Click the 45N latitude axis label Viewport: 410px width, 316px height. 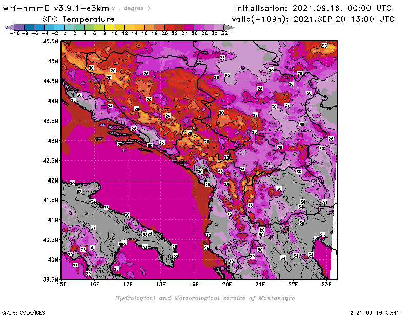pos(53,61)
